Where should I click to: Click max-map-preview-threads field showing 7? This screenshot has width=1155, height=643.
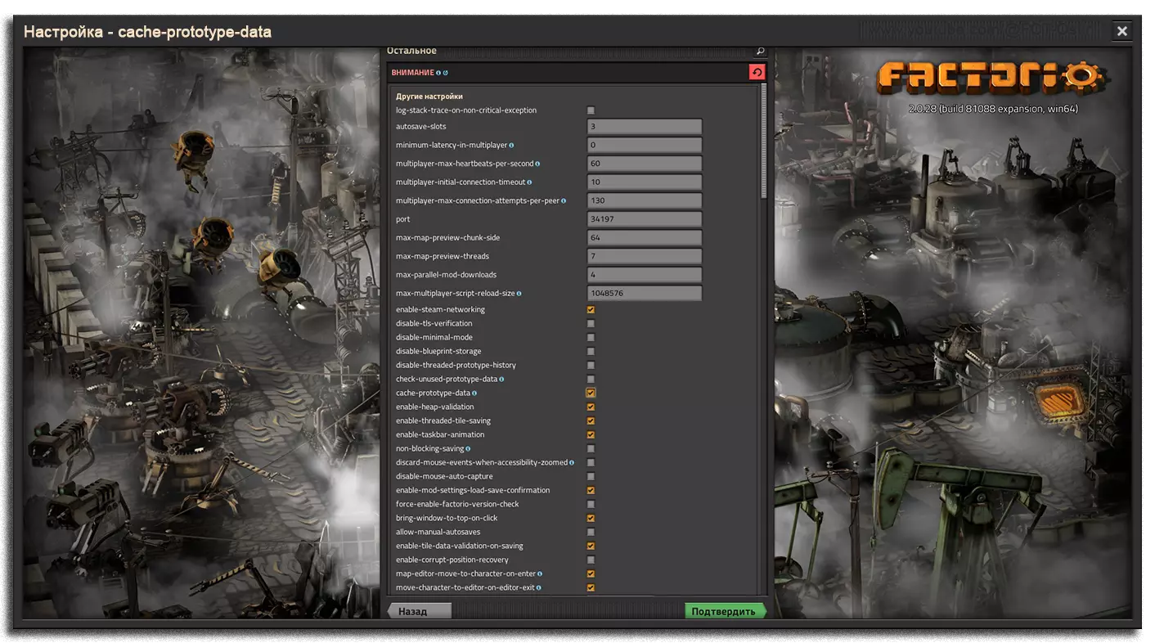coord(645,256)
